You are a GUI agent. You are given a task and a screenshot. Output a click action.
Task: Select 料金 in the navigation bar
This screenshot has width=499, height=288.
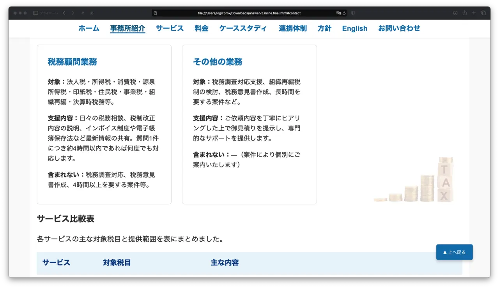coord(202,28)
